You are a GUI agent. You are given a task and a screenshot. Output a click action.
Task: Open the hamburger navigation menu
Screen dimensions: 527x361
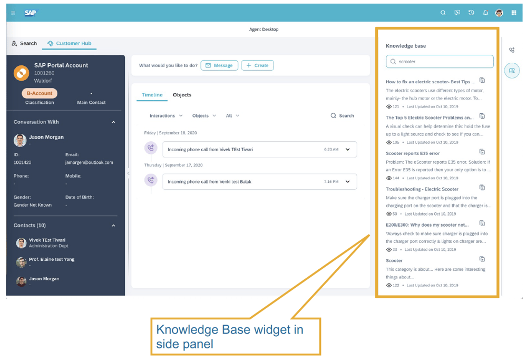[13, 13]
